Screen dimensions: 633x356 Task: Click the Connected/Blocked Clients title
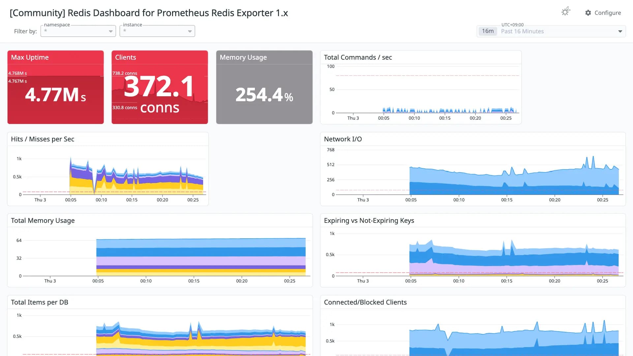(x=365, y=302)
